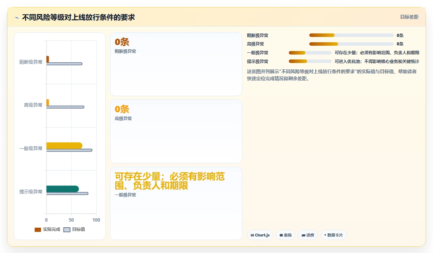Image resolution: width=433 pixels, height=253 pixels.
Task: Click the 提示级异常 progress bar
Action: pyautogui.click(x=310, y=61)
